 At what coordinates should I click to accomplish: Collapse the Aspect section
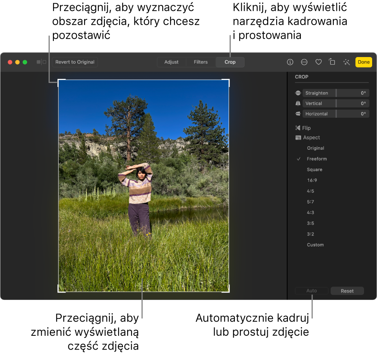click(x=311, y=138)
